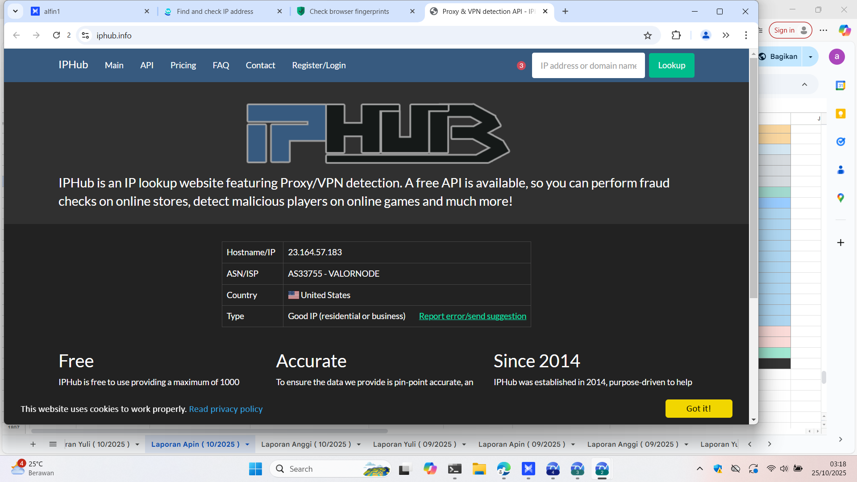The height and width of the screenshot is (482, 857).
Task: Switch to the Check browser fingerprints tab
Action: (x=355, y=11)
